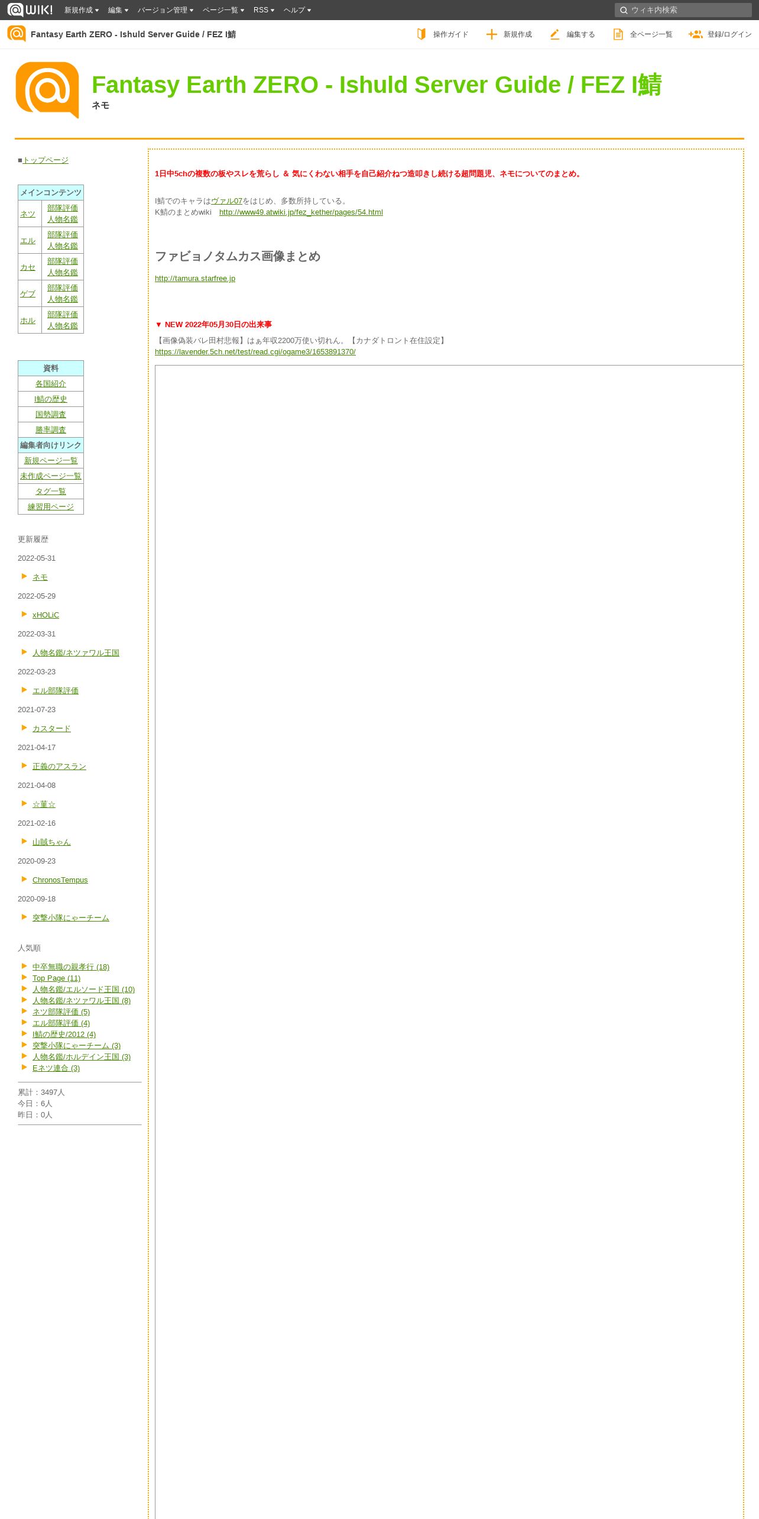Image resolution: width=759 pixels, height=1519 pixels.
Task: Open 突撃小隊にゃーチーム in update history
Action: (71, 917)
